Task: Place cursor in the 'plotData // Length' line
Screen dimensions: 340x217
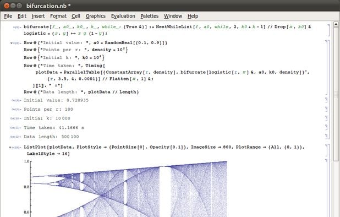Action: pos(81,92)
